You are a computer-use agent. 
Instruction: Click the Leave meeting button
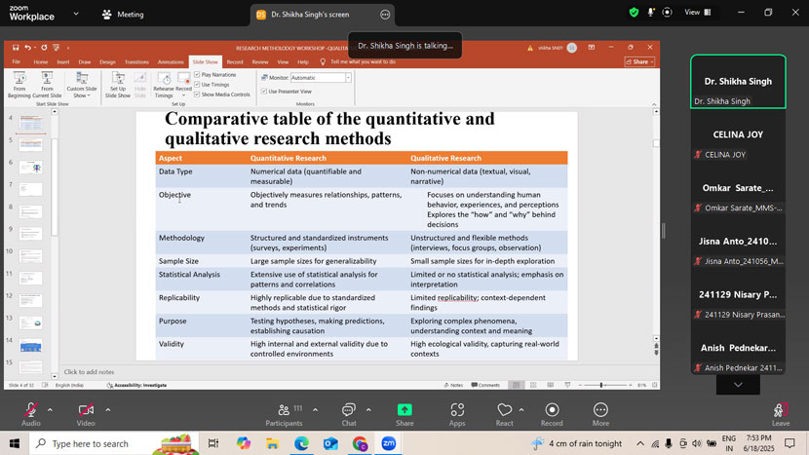coord(781,414)
